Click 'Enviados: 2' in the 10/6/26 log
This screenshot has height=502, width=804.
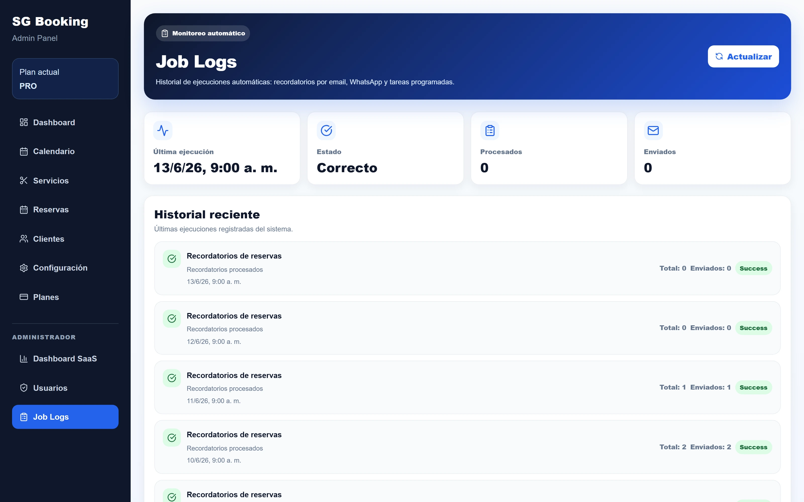(x=711, y=447)
